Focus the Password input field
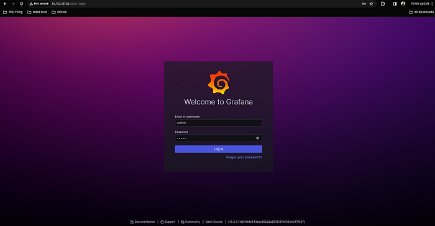Screen dimensions: 435x226 coord(218,138)
